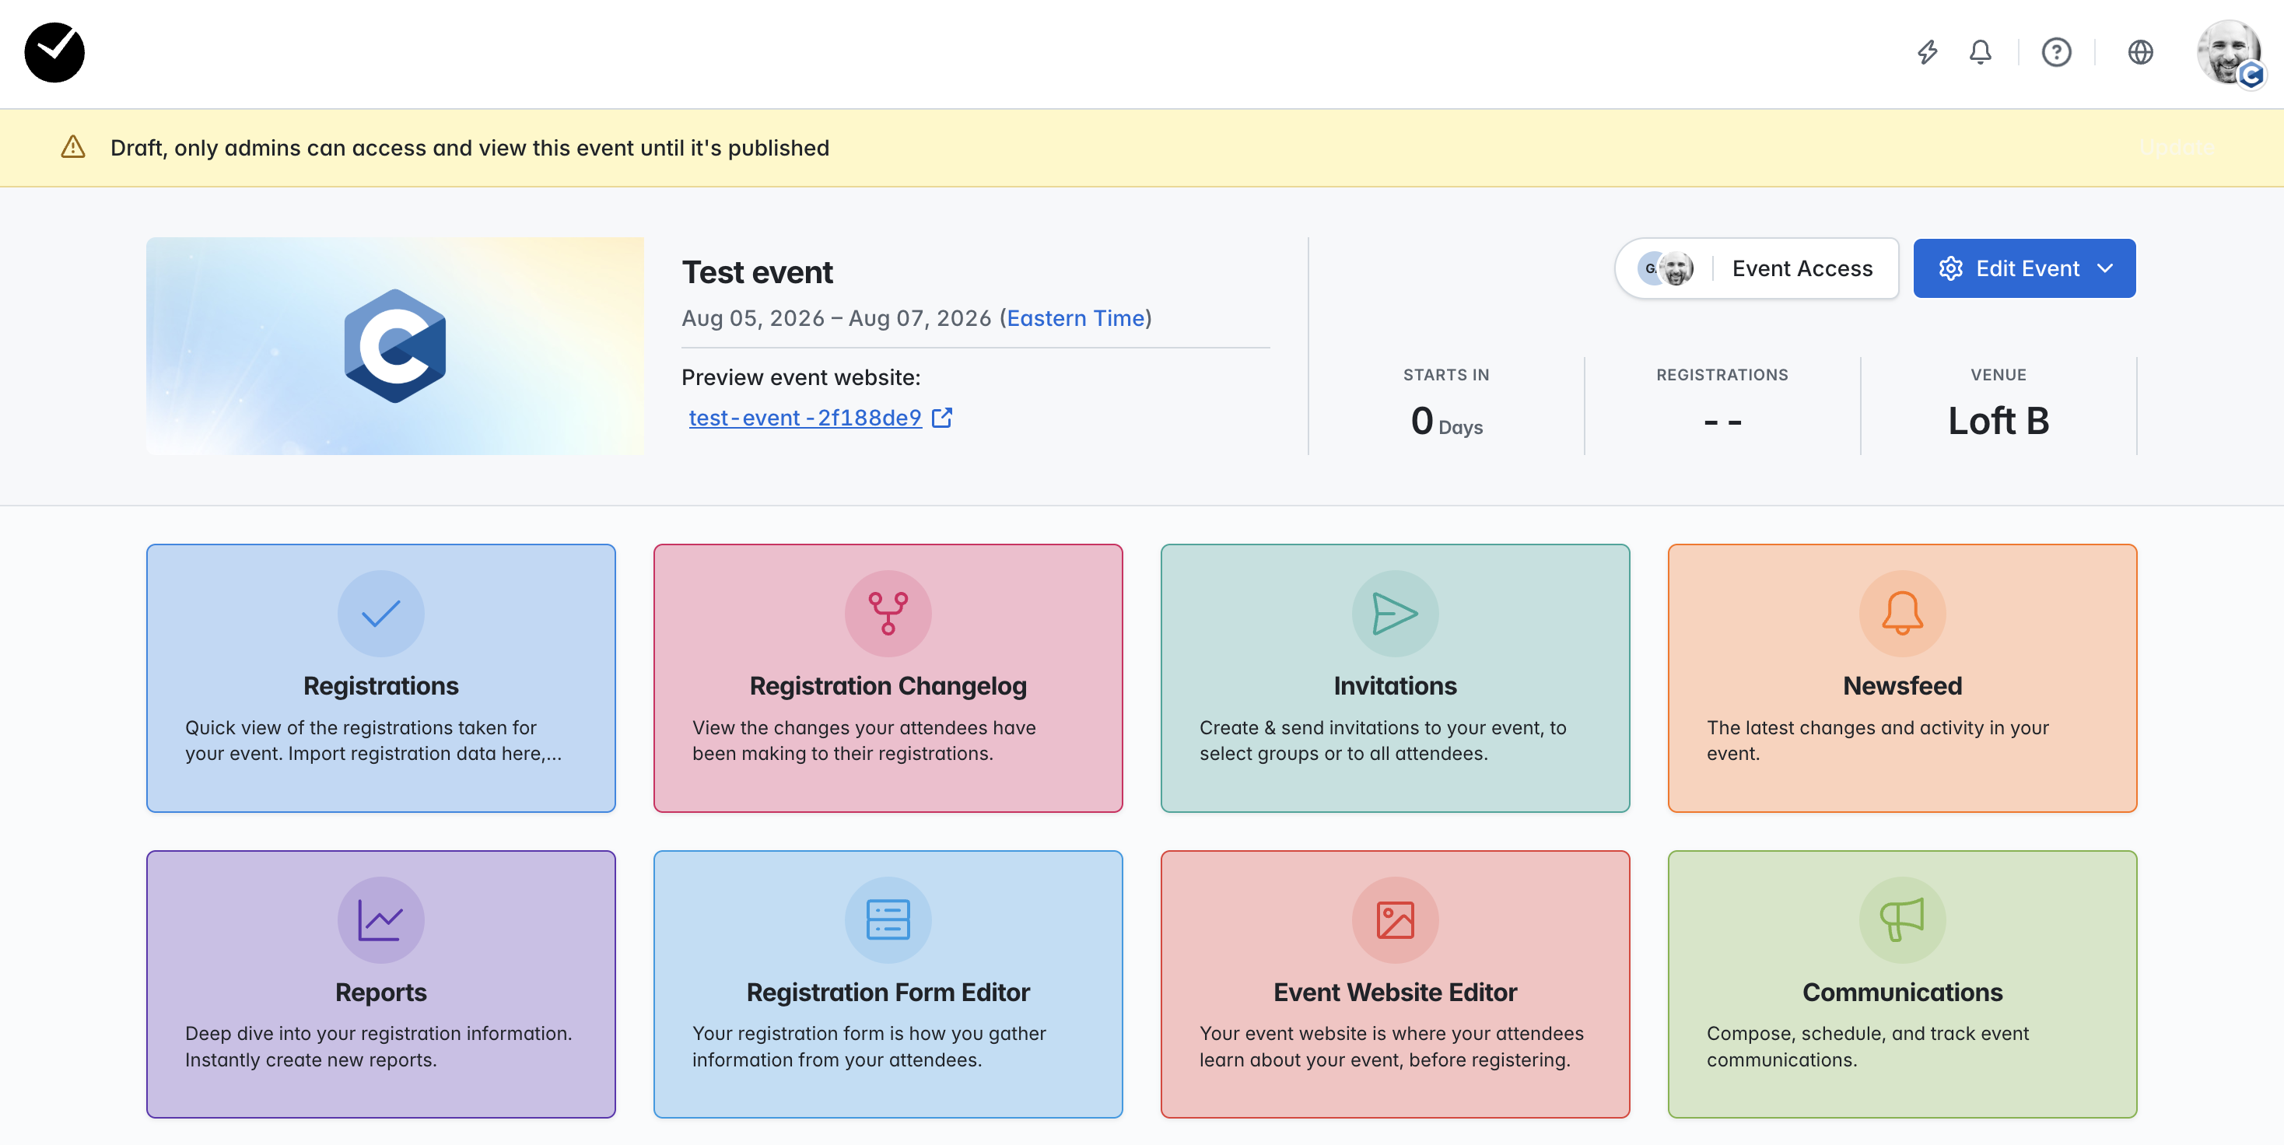Click the Reports chart icon
Viewport: 2284px width, 1145px height.
(x=381, y=920)
